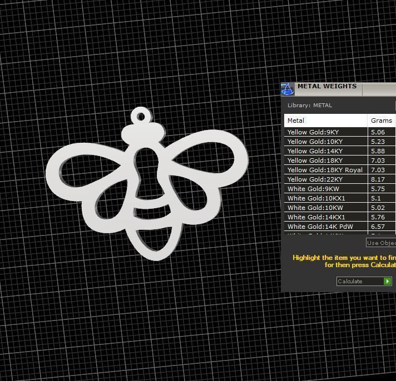Click the 8.17 grams value

click(x=378, y=179)
